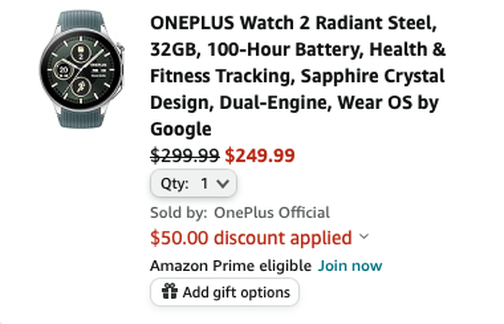Select the red $249.99 sale price
504x324 pixels.
tap(260, 155)
